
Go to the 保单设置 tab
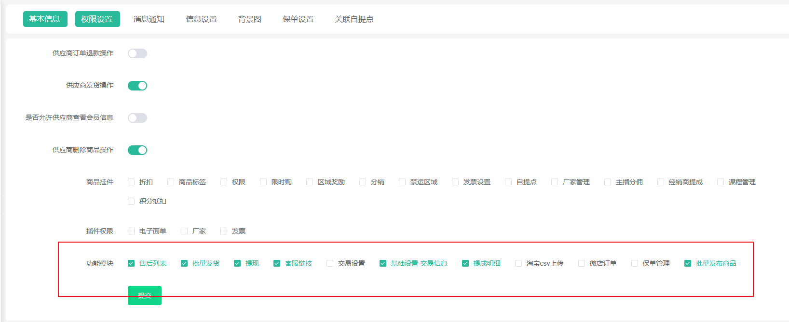tap(298, 19)
